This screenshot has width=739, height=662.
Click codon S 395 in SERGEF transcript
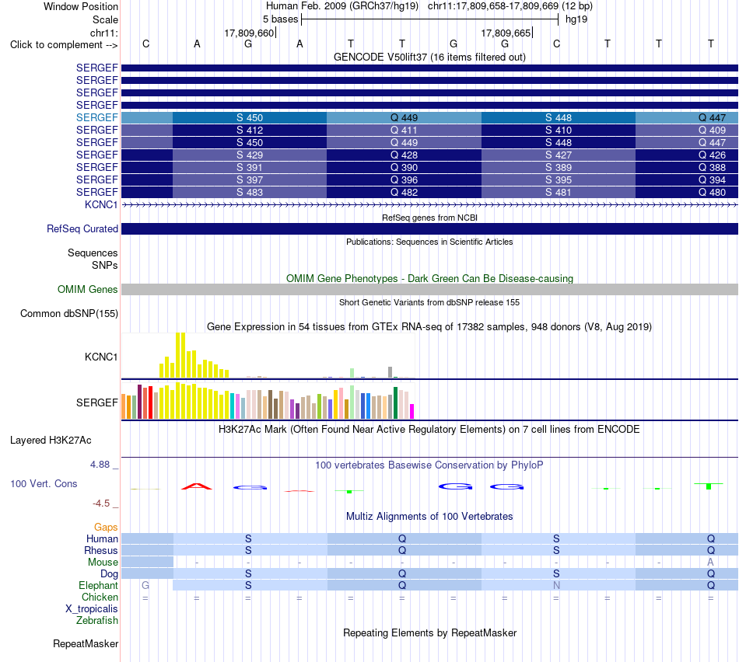[559, 179]
